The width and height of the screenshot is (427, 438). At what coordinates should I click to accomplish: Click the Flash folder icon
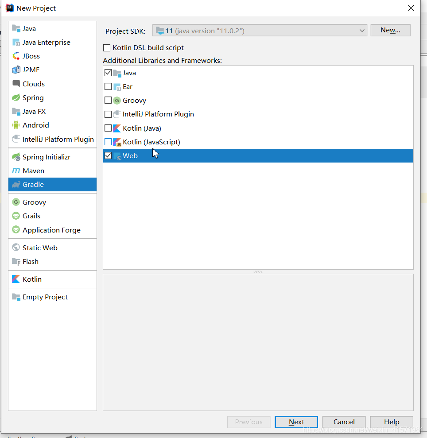pyautogui.click(x=16, y=261)
